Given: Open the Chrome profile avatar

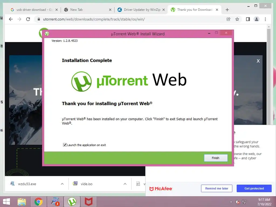Looking at the screenshot, I should coord(257,19).
